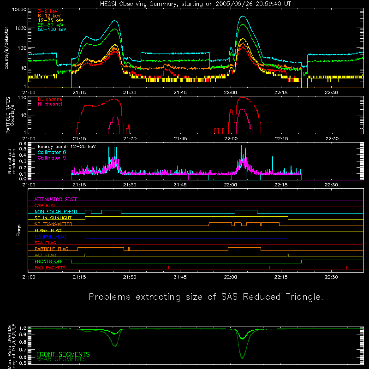The width and height of the screenshot is (369, 369).
Task: Click the Normalized modulation axis label
Action: click(x=12, y=161)
